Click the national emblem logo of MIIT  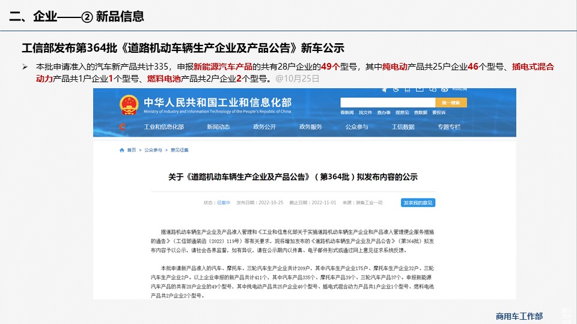tap(129, 104)
